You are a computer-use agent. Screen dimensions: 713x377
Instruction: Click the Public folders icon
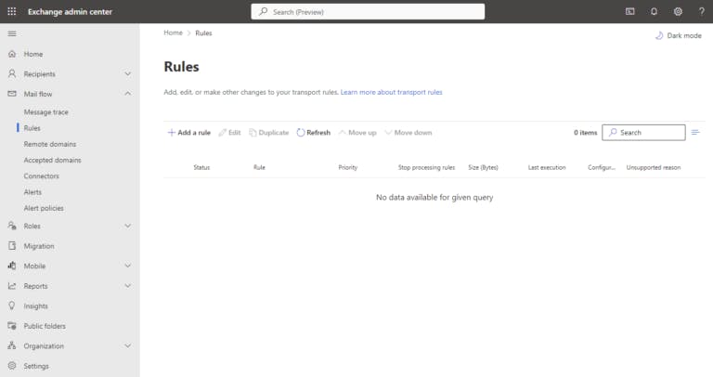(12, 326)
